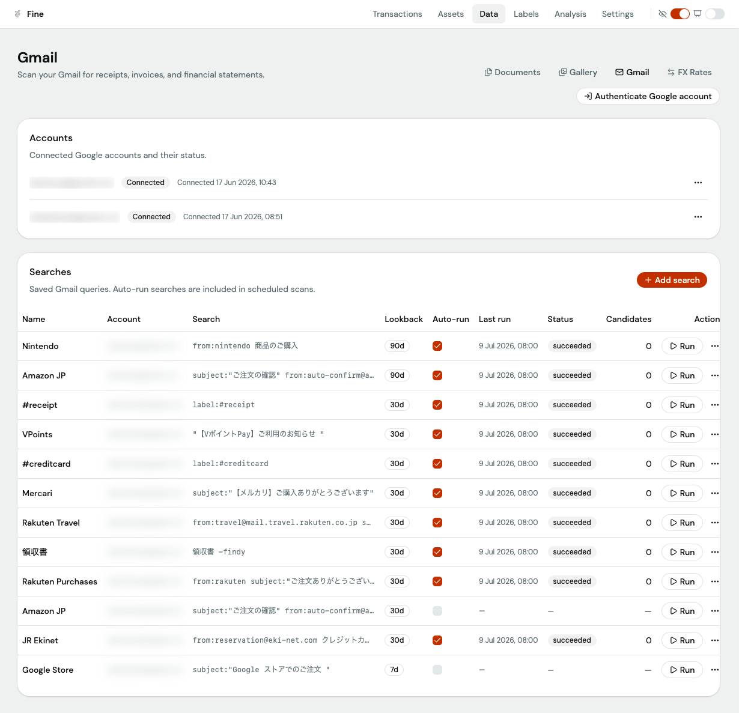The image size is (739, 713).
Task: Run the Google Store search
Action: tap(682, 670)
